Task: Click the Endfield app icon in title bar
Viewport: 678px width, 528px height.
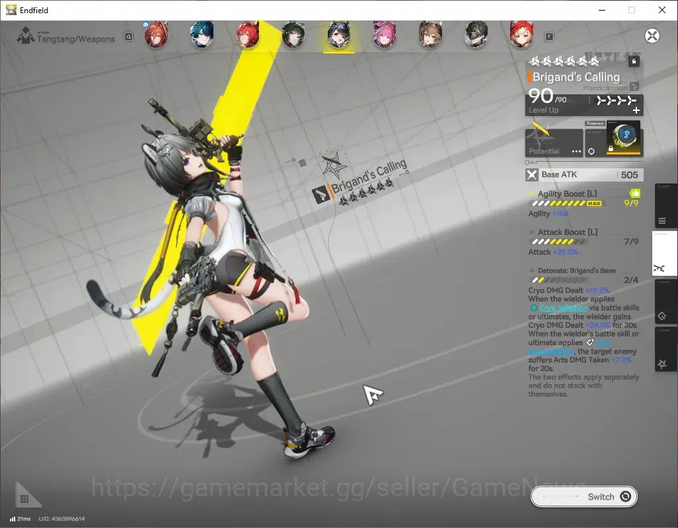Action: (11, 10)
